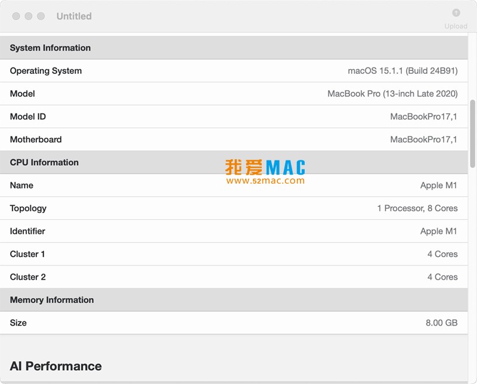Image resolution: width=477 pixels, height=384 pixels.
Task: Select the Topology label
Action: (28, 209)
